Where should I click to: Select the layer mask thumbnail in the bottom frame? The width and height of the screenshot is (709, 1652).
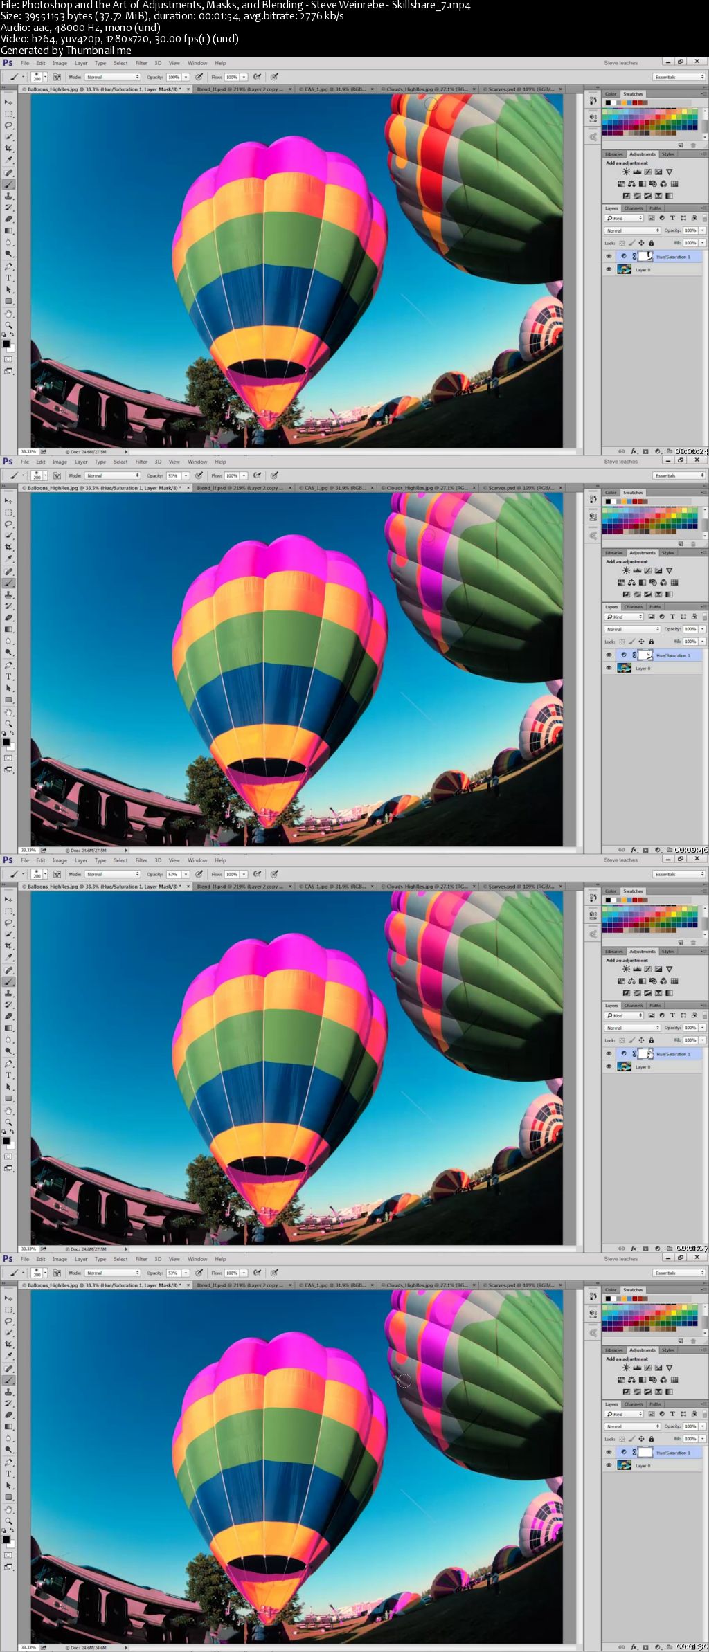pyautogui.click(x=645, y=1452)
